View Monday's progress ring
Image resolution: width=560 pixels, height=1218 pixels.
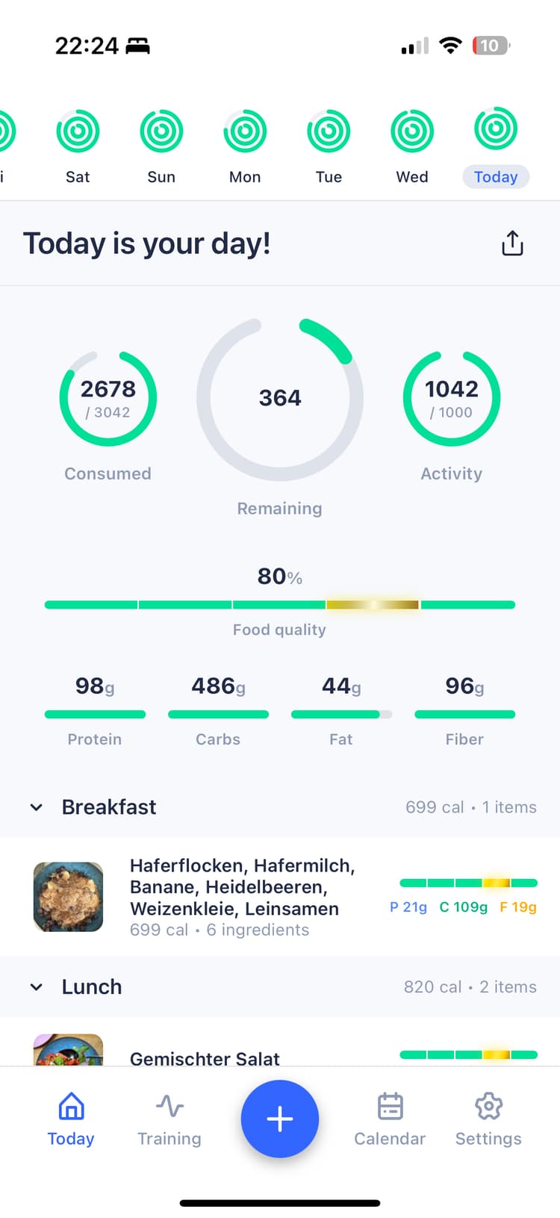point(245,131)
